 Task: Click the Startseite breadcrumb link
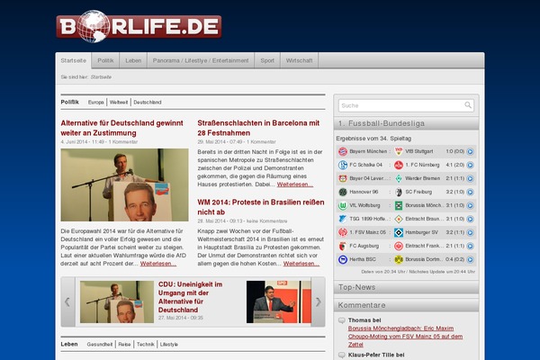coord(101,77)
